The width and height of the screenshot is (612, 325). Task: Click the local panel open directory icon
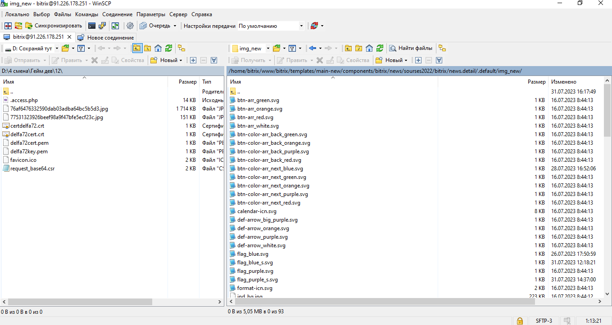click(65, 48)
